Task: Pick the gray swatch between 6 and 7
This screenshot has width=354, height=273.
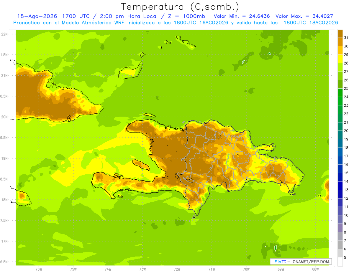Action: 340,245
